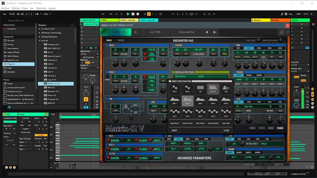Open PAGE2 of the synth
The image size is (317, 178).
280,128
